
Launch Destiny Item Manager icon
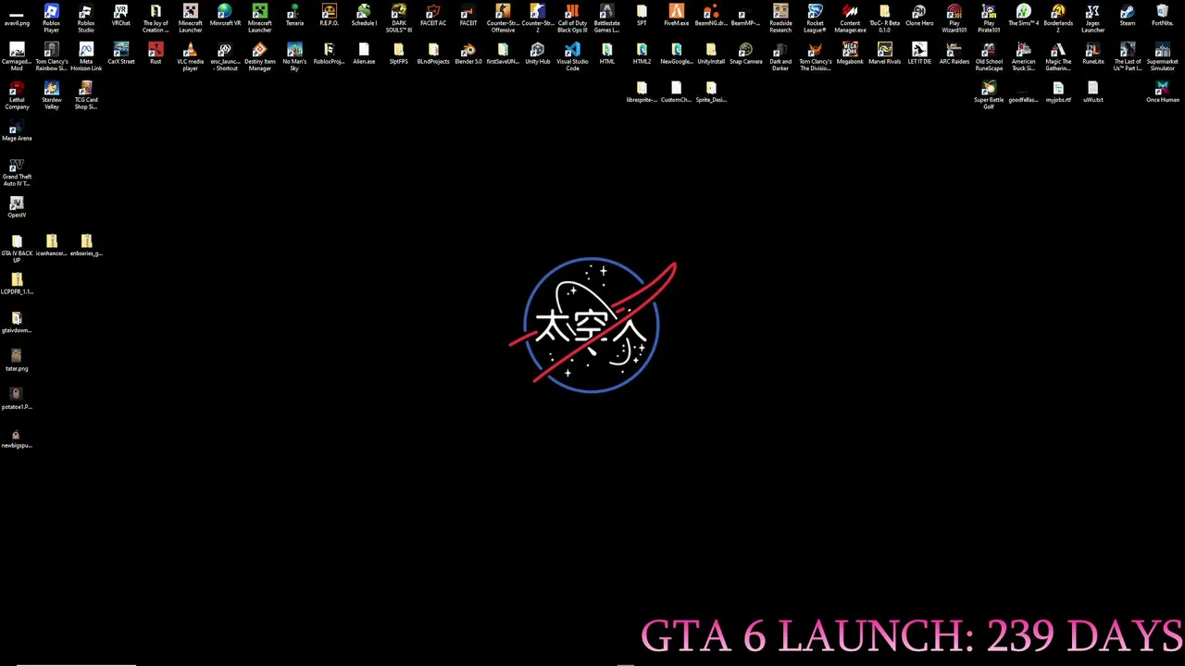tap(259, 56)
